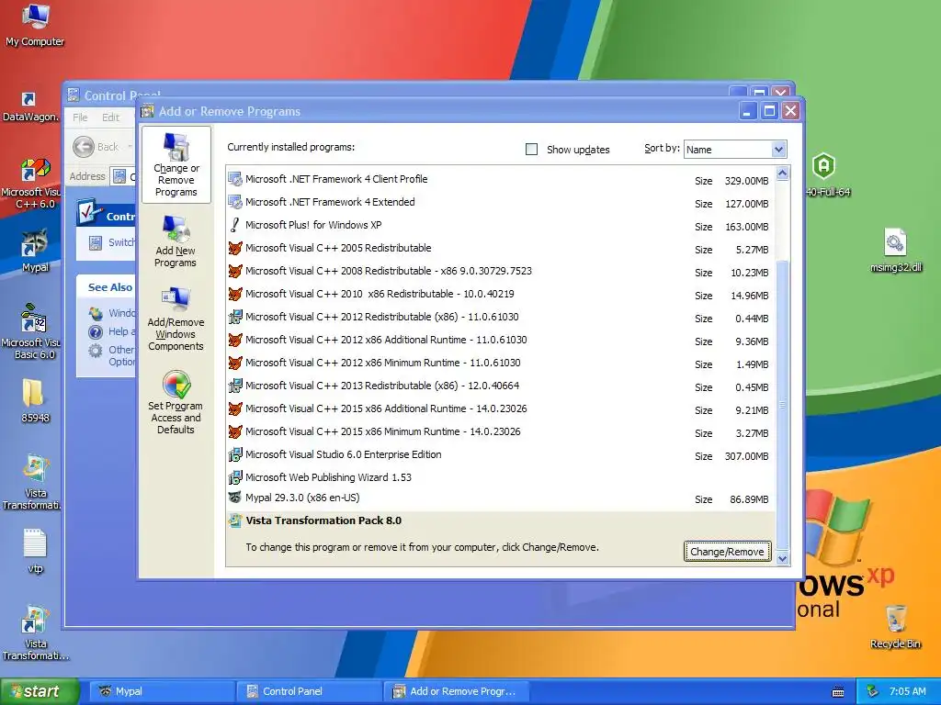Image resolution: width=941 pixels, height=705 pixels.
Task: Click icon of Microsoft Visual Studio 6.0 Enterprise
Action: 235,454
